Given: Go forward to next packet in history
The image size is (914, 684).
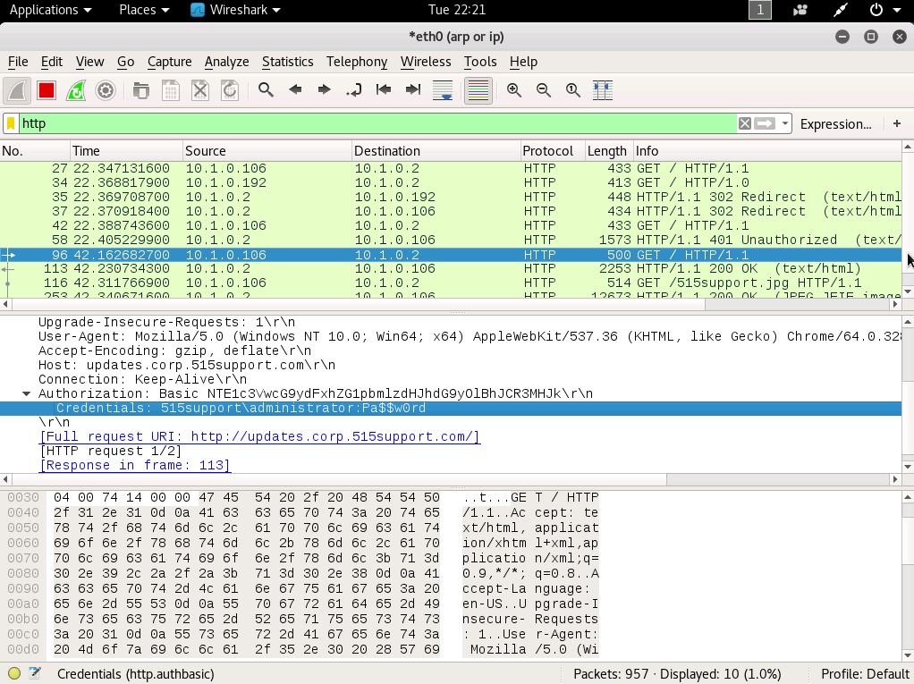Looking at the screenshot, I should coord(325,90).
